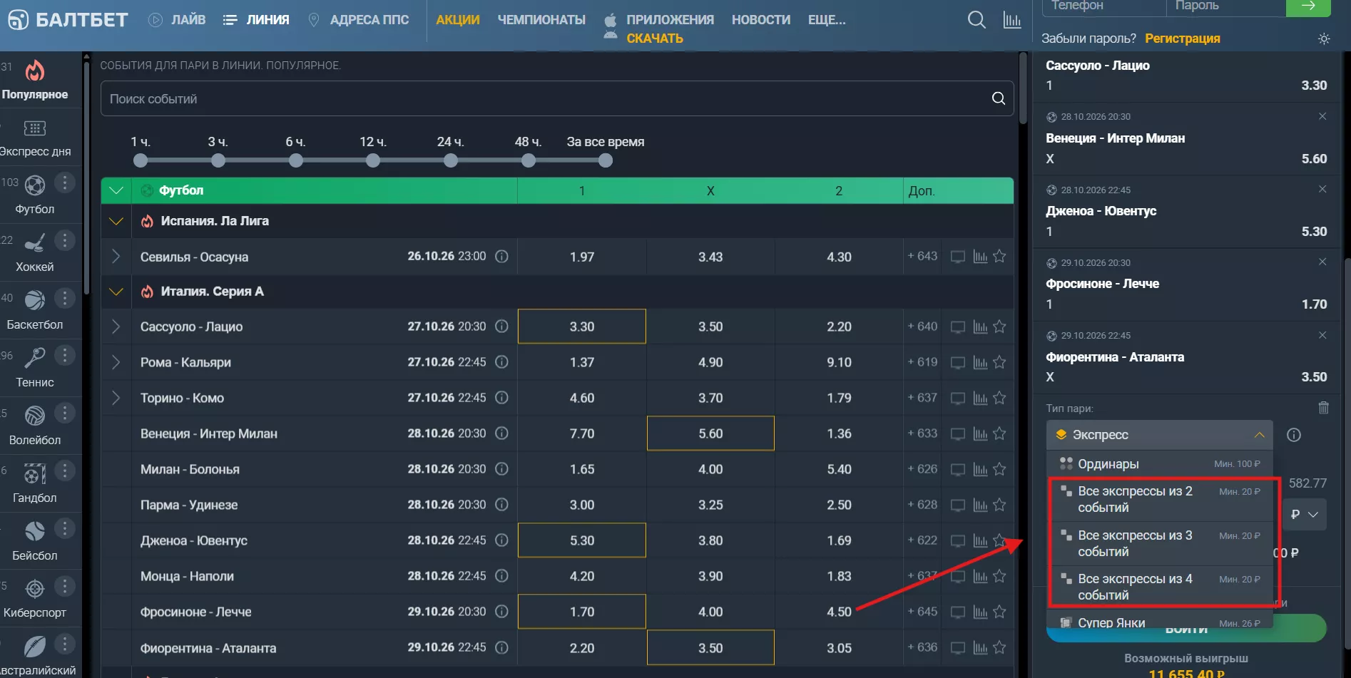Select Экспресс дня in sidebar
The height and width of the screenshot is (678, 1351).
coord(35,138)
